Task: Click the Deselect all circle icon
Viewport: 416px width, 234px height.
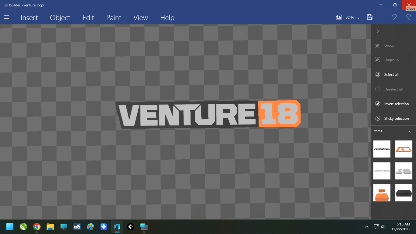Action: (378, 89)
